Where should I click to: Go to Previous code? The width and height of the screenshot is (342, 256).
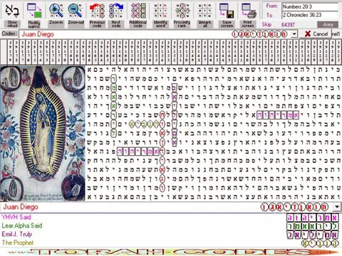point(97,15)
